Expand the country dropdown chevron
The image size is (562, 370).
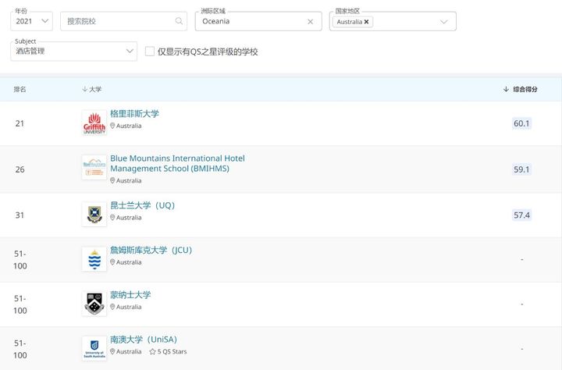tap(444, 22)
